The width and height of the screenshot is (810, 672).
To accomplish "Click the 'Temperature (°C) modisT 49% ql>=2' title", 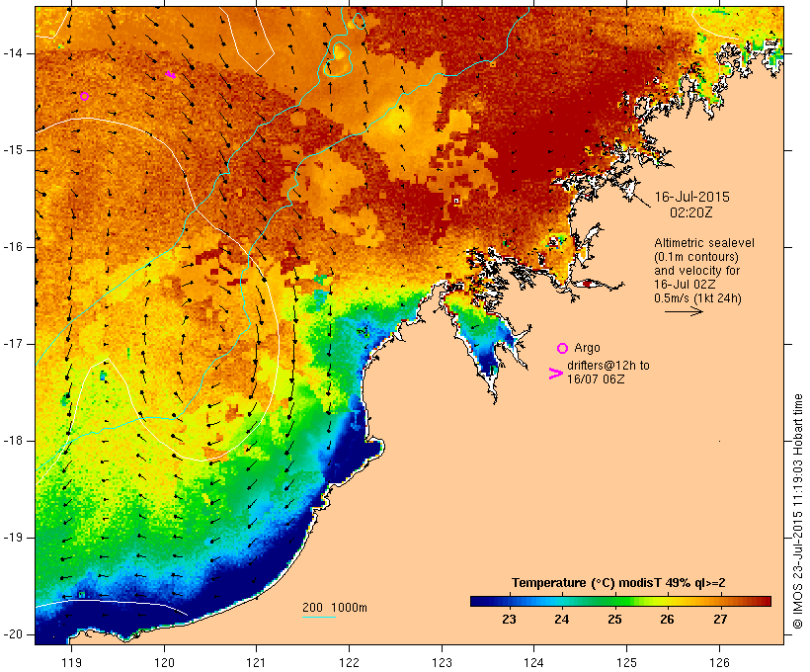I will pos(618,583).
